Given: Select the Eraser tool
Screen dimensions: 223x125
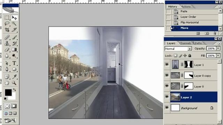Looking at the screenshot, I should coord(7,50).
